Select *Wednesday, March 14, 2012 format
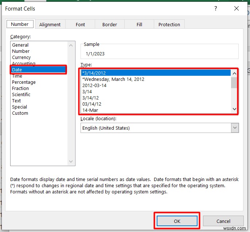The height and width of the screenshot is (232, 250). coord(156,79)
